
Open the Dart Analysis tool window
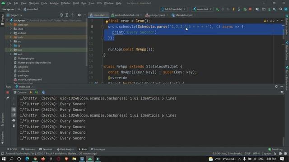(65, 149)
